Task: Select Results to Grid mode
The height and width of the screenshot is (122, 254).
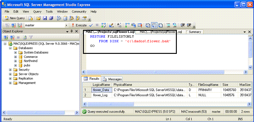Action: coord(154,25)
